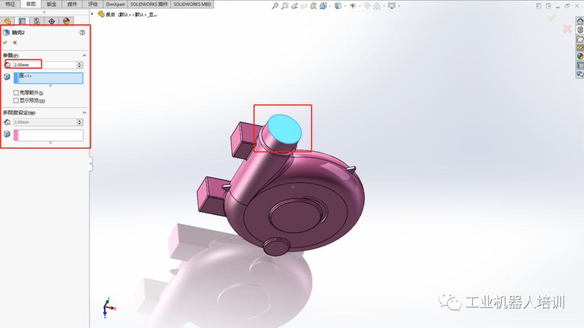
Task: Open the View Settings dropdown arrow
Action: (399, 6)
